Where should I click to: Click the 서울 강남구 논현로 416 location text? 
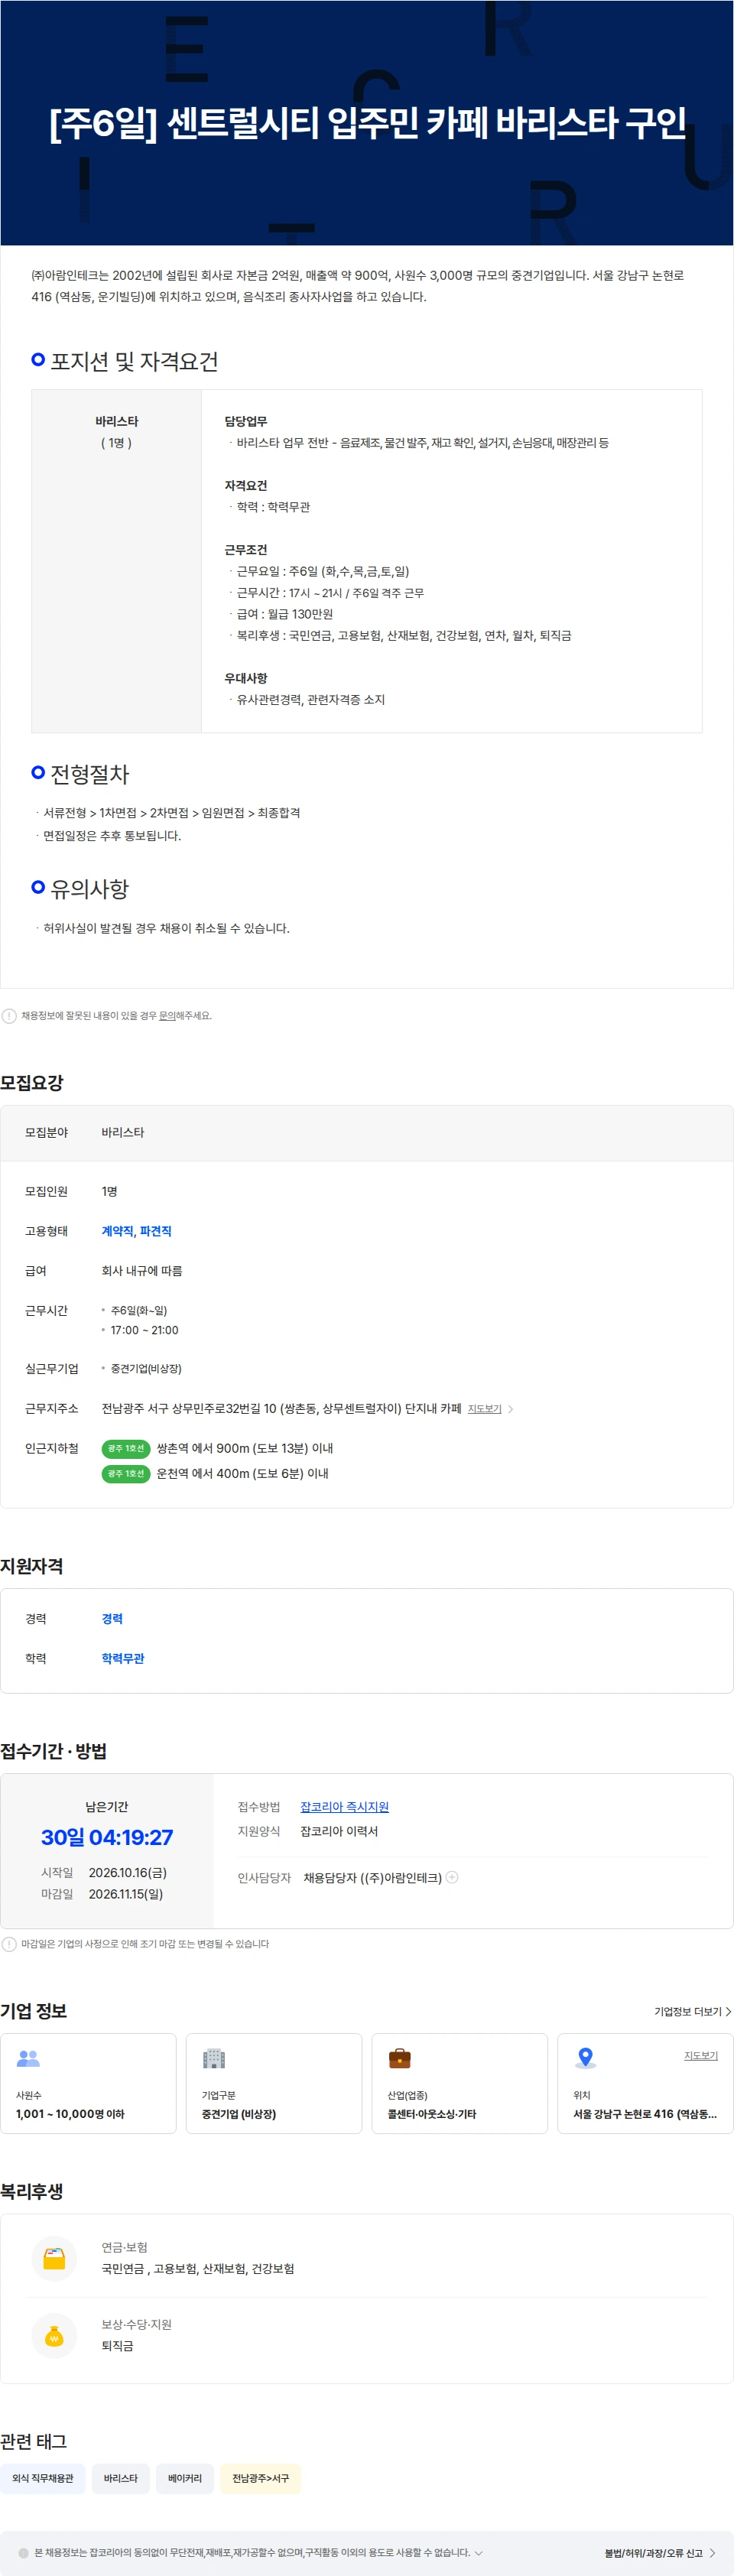(645, 2114)
